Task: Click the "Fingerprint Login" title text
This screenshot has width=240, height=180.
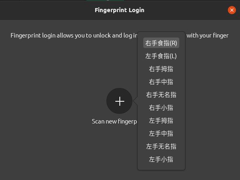Action: tap(119, 10)
